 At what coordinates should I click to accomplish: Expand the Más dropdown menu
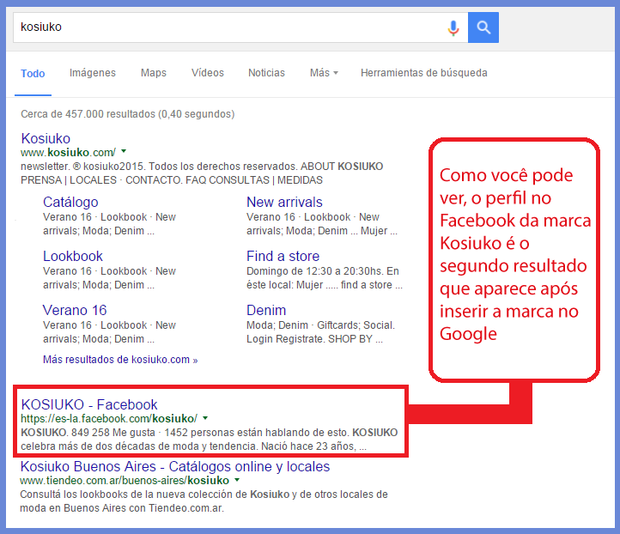pos(324,73)
